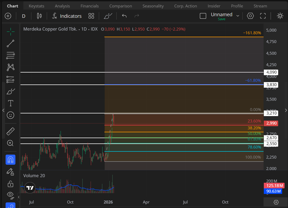Expand the Unnamed layout dropdown arrow
Image resolution: width=288 pixels, height=208 pixels.
pyautogui.click(x=238, y=16)
